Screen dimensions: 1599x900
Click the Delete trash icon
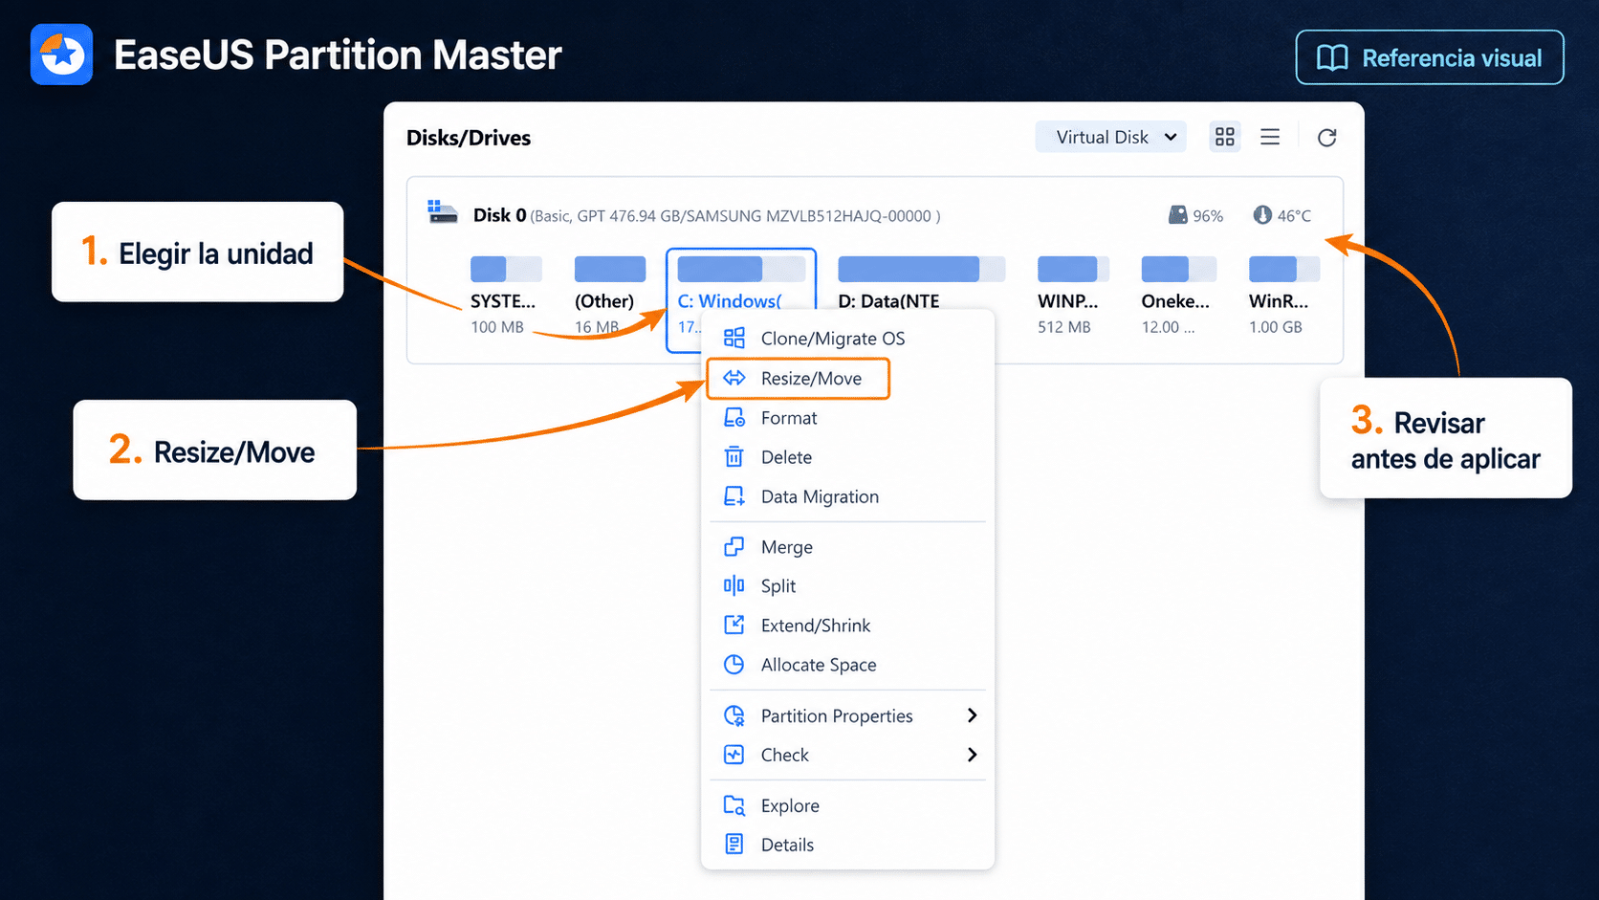click(x=734, y=456)
